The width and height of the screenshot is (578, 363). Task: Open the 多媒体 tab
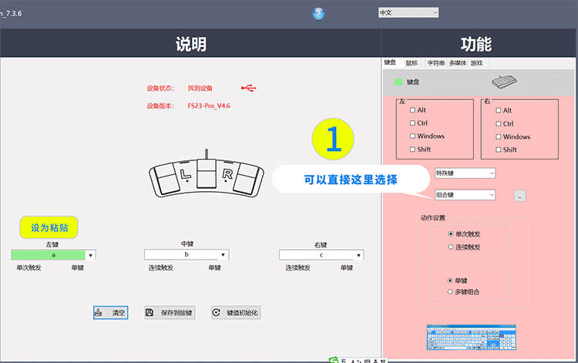coord(458,63)
